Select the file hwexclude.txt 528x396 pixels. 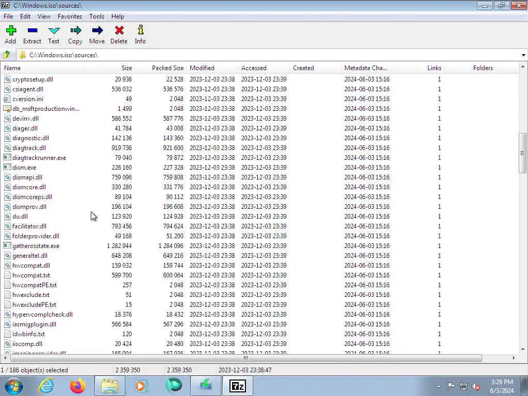click(31, 294)
